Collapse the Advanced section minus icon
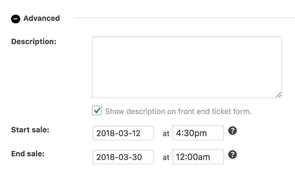 pyautogui.click(x=16, y=19)
